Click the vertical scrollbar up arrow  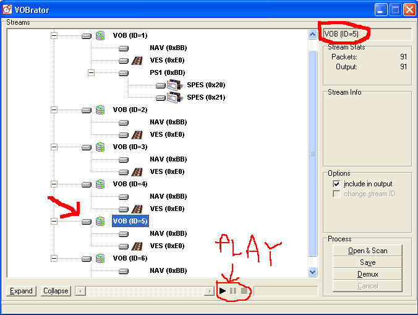click(x=312, y=35)
